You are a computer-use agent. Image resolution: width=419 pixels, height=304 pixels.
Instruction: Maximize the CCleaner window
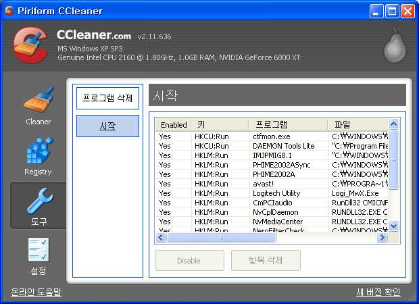click(x=392, y=11)
